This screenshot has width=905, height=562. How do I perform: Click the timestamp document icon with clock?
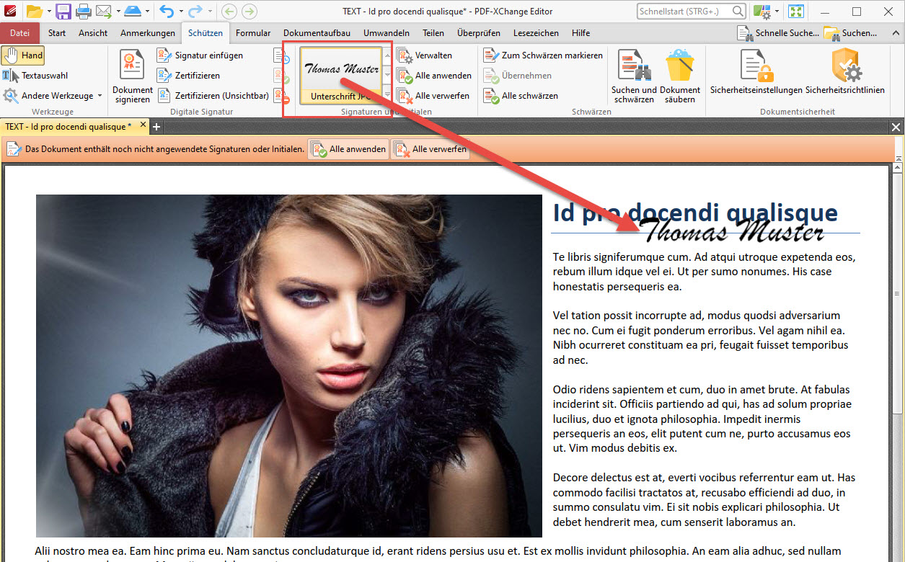[281, 55]
